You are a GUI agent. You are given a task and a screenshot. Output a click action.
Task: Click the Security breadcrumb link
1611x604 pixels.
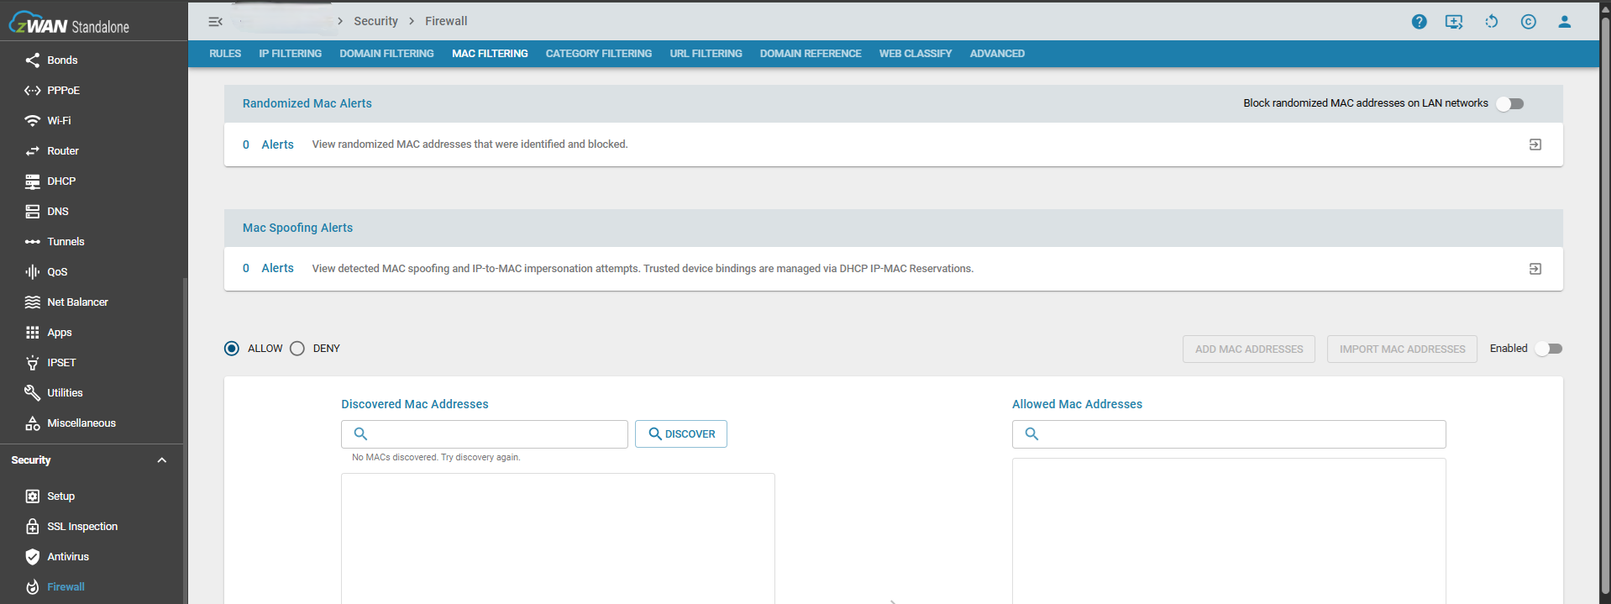point(375,21)
